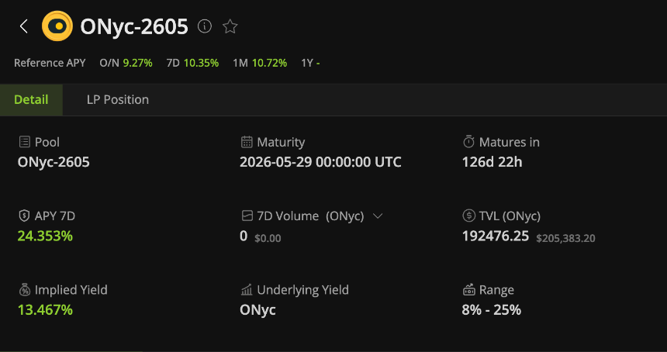Select the O/N 9.27% reference APY
667x352 pixels.
coord(126,62)
